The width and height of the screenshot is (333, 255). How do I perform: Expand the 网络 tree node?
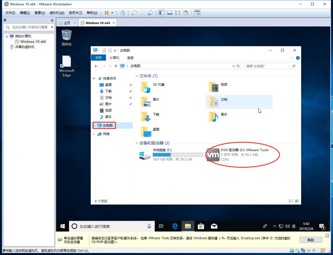[94, 134]
